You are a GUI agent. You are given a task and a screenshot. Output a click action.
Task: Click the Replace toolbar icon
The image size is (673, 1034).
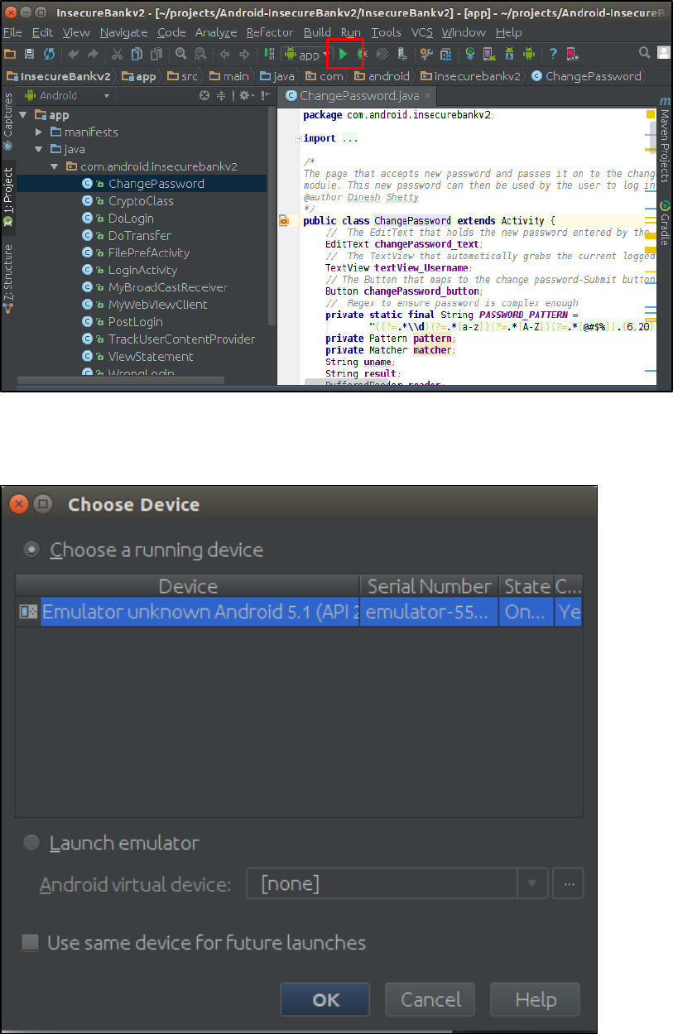(199, 54)
